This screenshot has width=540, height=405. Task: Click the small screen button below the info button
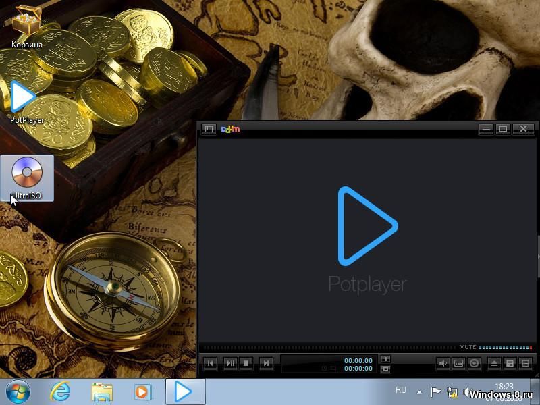coord(385,369)
